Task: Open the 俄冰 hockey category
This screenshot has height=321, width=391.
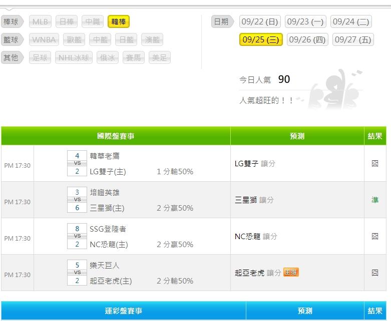Action: tap(108, 58)
